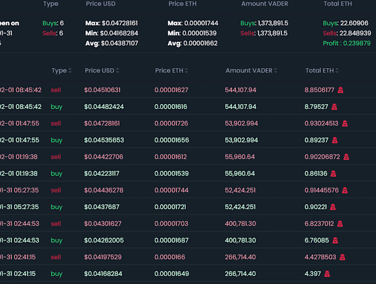Sort table by Price USD column
Screen dimensions: 376x284
(102, 71)
